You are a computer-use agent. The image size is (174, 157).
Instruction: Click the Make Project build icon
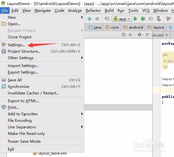pyautogui.click(x=107, y=19)
